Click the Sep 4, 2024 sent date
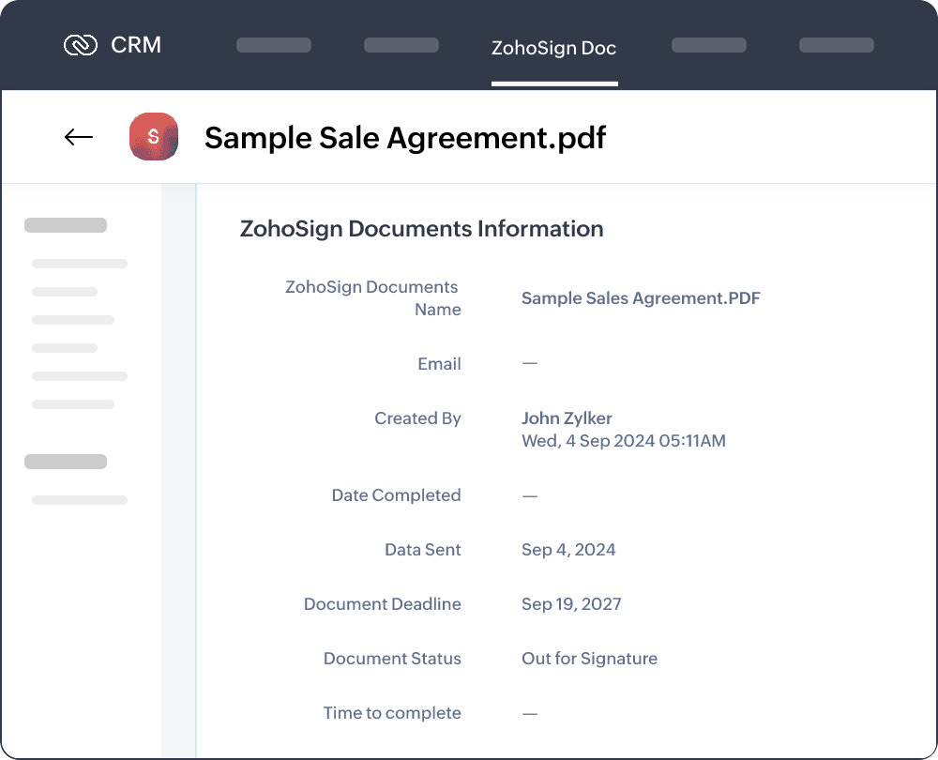Viewport: 938px width, 760px height. pyautogui.click(x=568, y=550)
